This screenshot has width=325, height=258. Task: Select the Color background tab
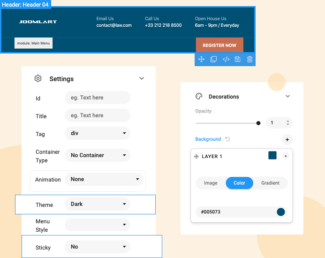click(x=239, y=183)
